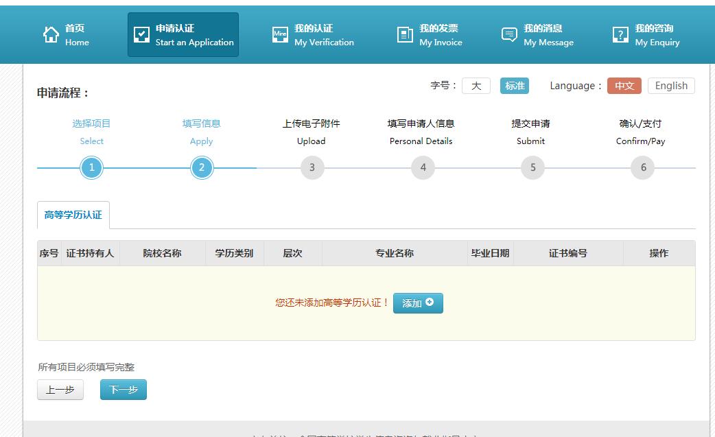715x437 pixels.
Task: Click the My Invoice document icon
Action: coord(405,34)
